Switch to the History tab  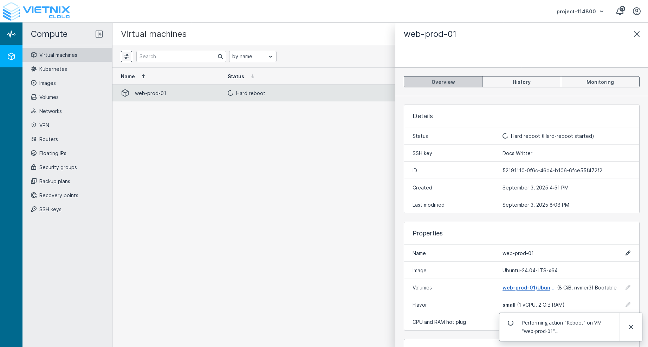[521, 82]
